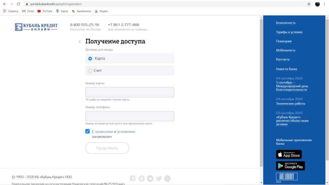Click the page scroll-down arrow

[x=261, y=183]
